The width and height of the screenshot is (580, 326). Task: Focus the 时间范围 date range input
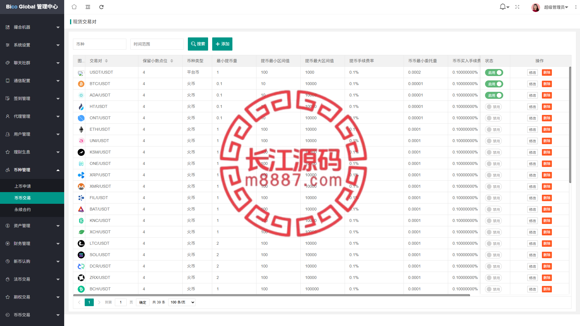[x=157, y=44]
